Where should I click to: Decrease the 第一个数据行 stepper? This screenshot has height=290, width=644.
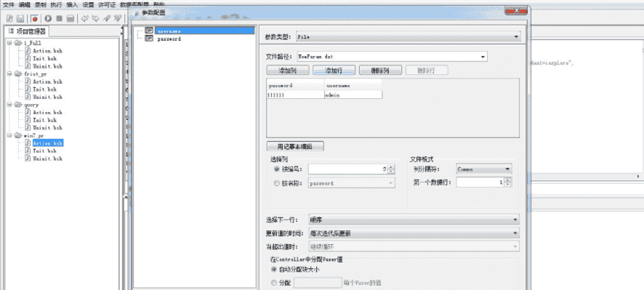click(508, 185)
